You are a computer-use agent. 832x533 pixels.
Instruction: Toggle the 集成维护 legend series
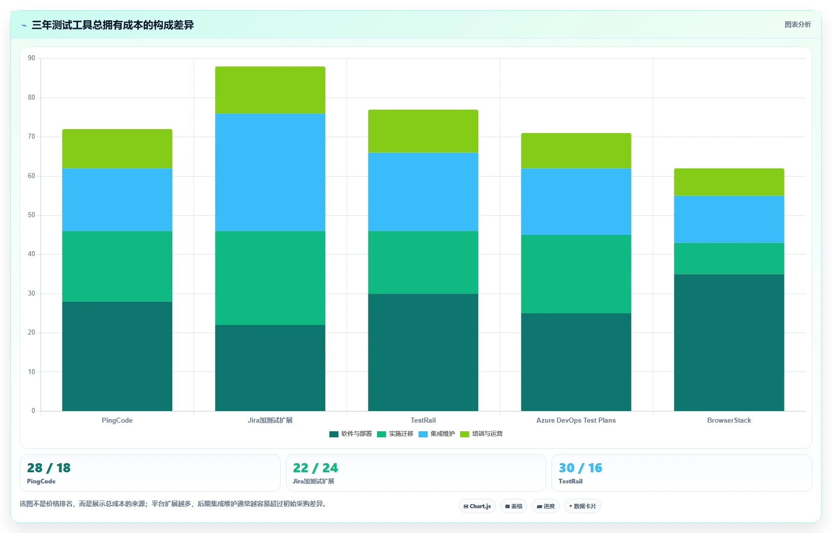(x=437, y=434)
